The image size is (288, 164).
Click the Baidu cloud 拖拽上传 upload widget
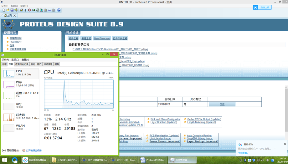262,7
